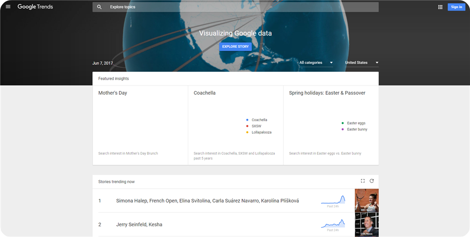Viewport: 470px width, 237px height.
Task: Click the EXPLORE STORY button
Action: (235, 46)
